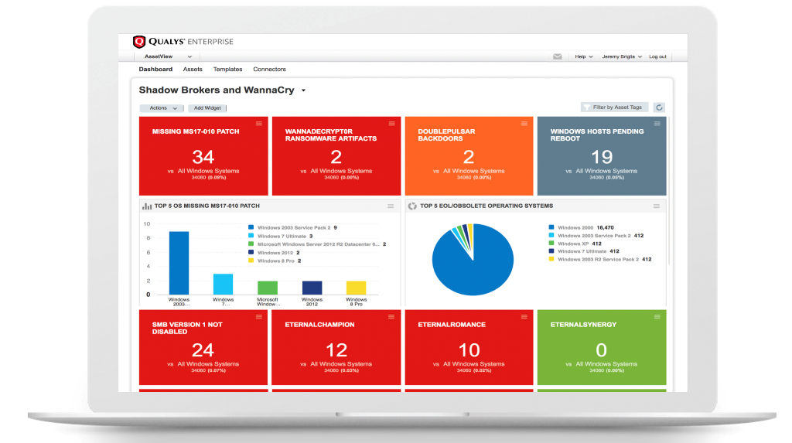Open Windows Hosts Pending Reboot widget menu
This screenshot has width=792, height=443.
[657, 123]
